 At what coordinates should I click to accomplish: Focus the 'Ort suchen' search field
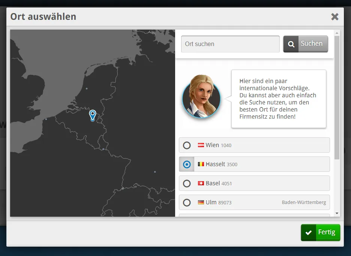pyautogui.click(x=230, y=44)
